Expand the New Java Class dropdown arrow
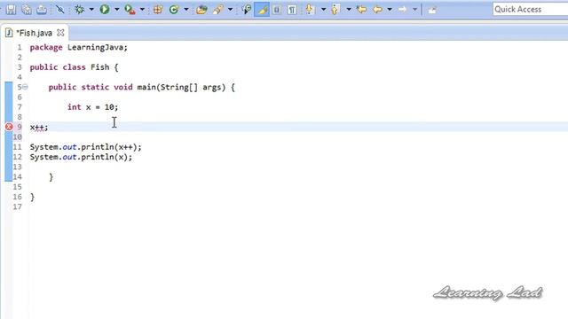Screen dimensions: 568x319 pos(186,10)
